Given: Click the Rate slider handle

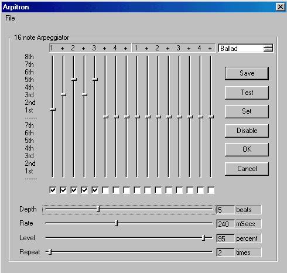Looking at the screenshot, I should tap(116, 223).
